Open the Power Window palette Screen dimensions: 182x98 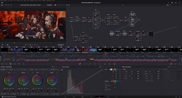click(x=95, y=64)
